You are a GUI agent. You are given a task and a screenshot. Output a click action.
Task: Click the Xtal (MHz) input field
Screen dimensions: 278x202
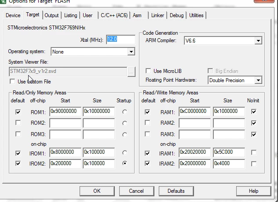click(x=121, y=40)
